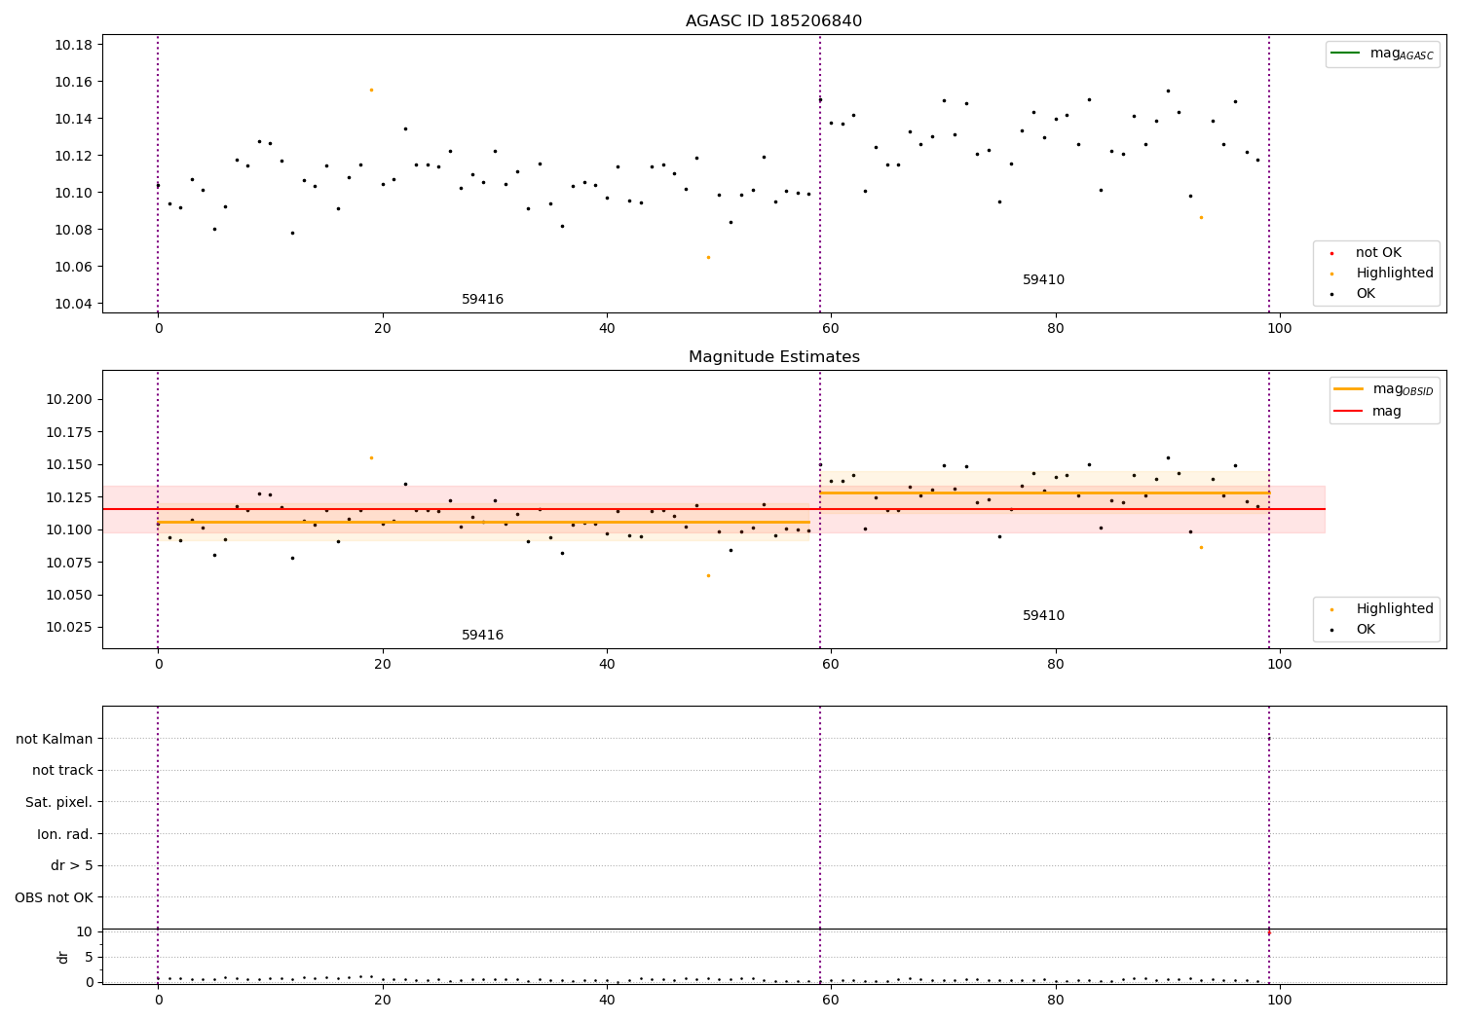Click 'Highlighted' legend entry in middle plot
This screenshot has height=1022, width=1461.
tap(1395, 609)
